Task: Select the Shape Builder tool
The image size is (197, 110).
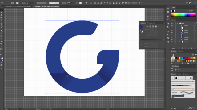Action: (2, 33)
